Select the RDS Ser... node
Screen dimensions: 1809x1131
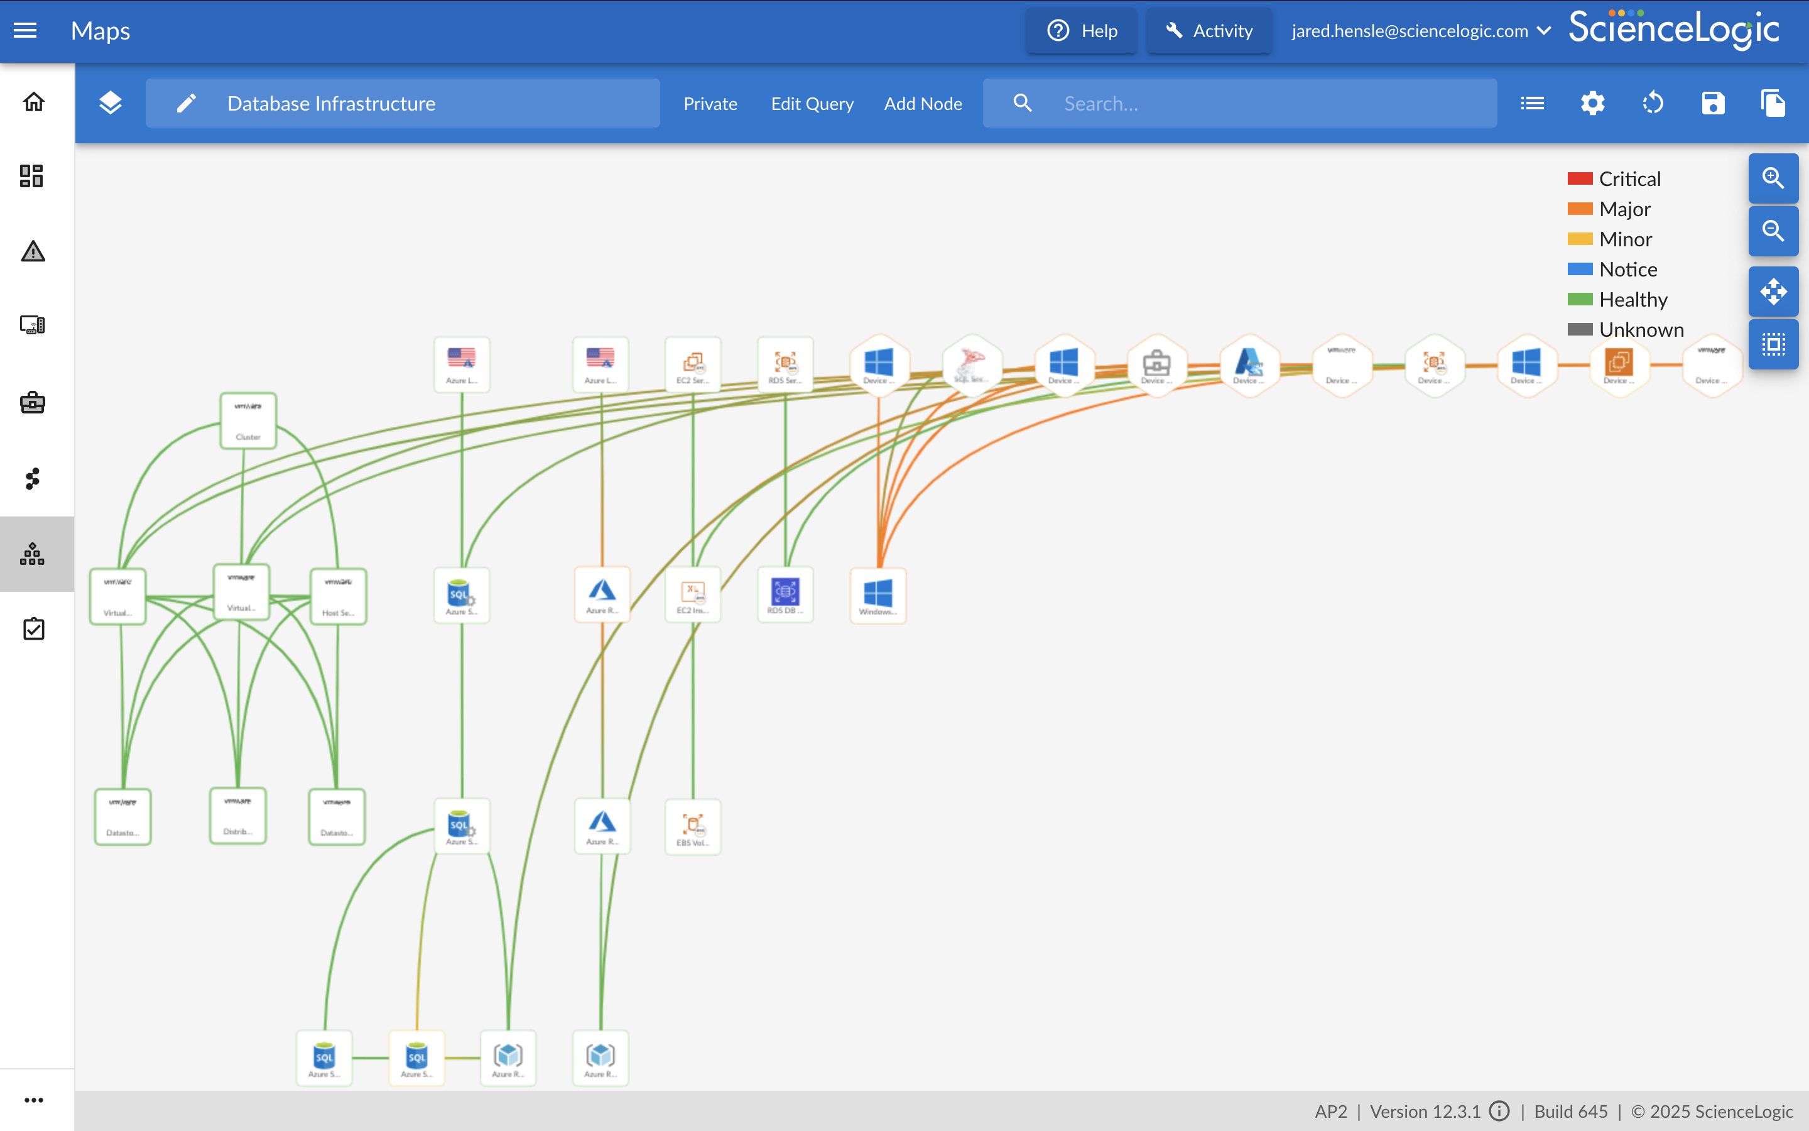tap(785, 364)
